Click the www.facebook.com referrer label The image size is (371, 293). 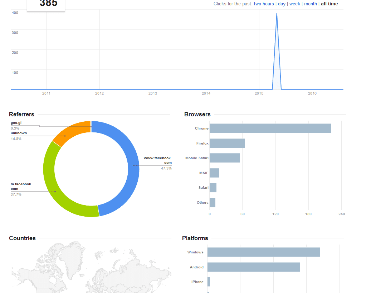coord(158,160)
